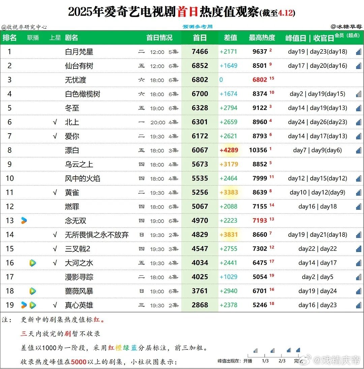Click the Youku icon beside 念无双
Screen dimensions: 364x369
coord(24,221)
